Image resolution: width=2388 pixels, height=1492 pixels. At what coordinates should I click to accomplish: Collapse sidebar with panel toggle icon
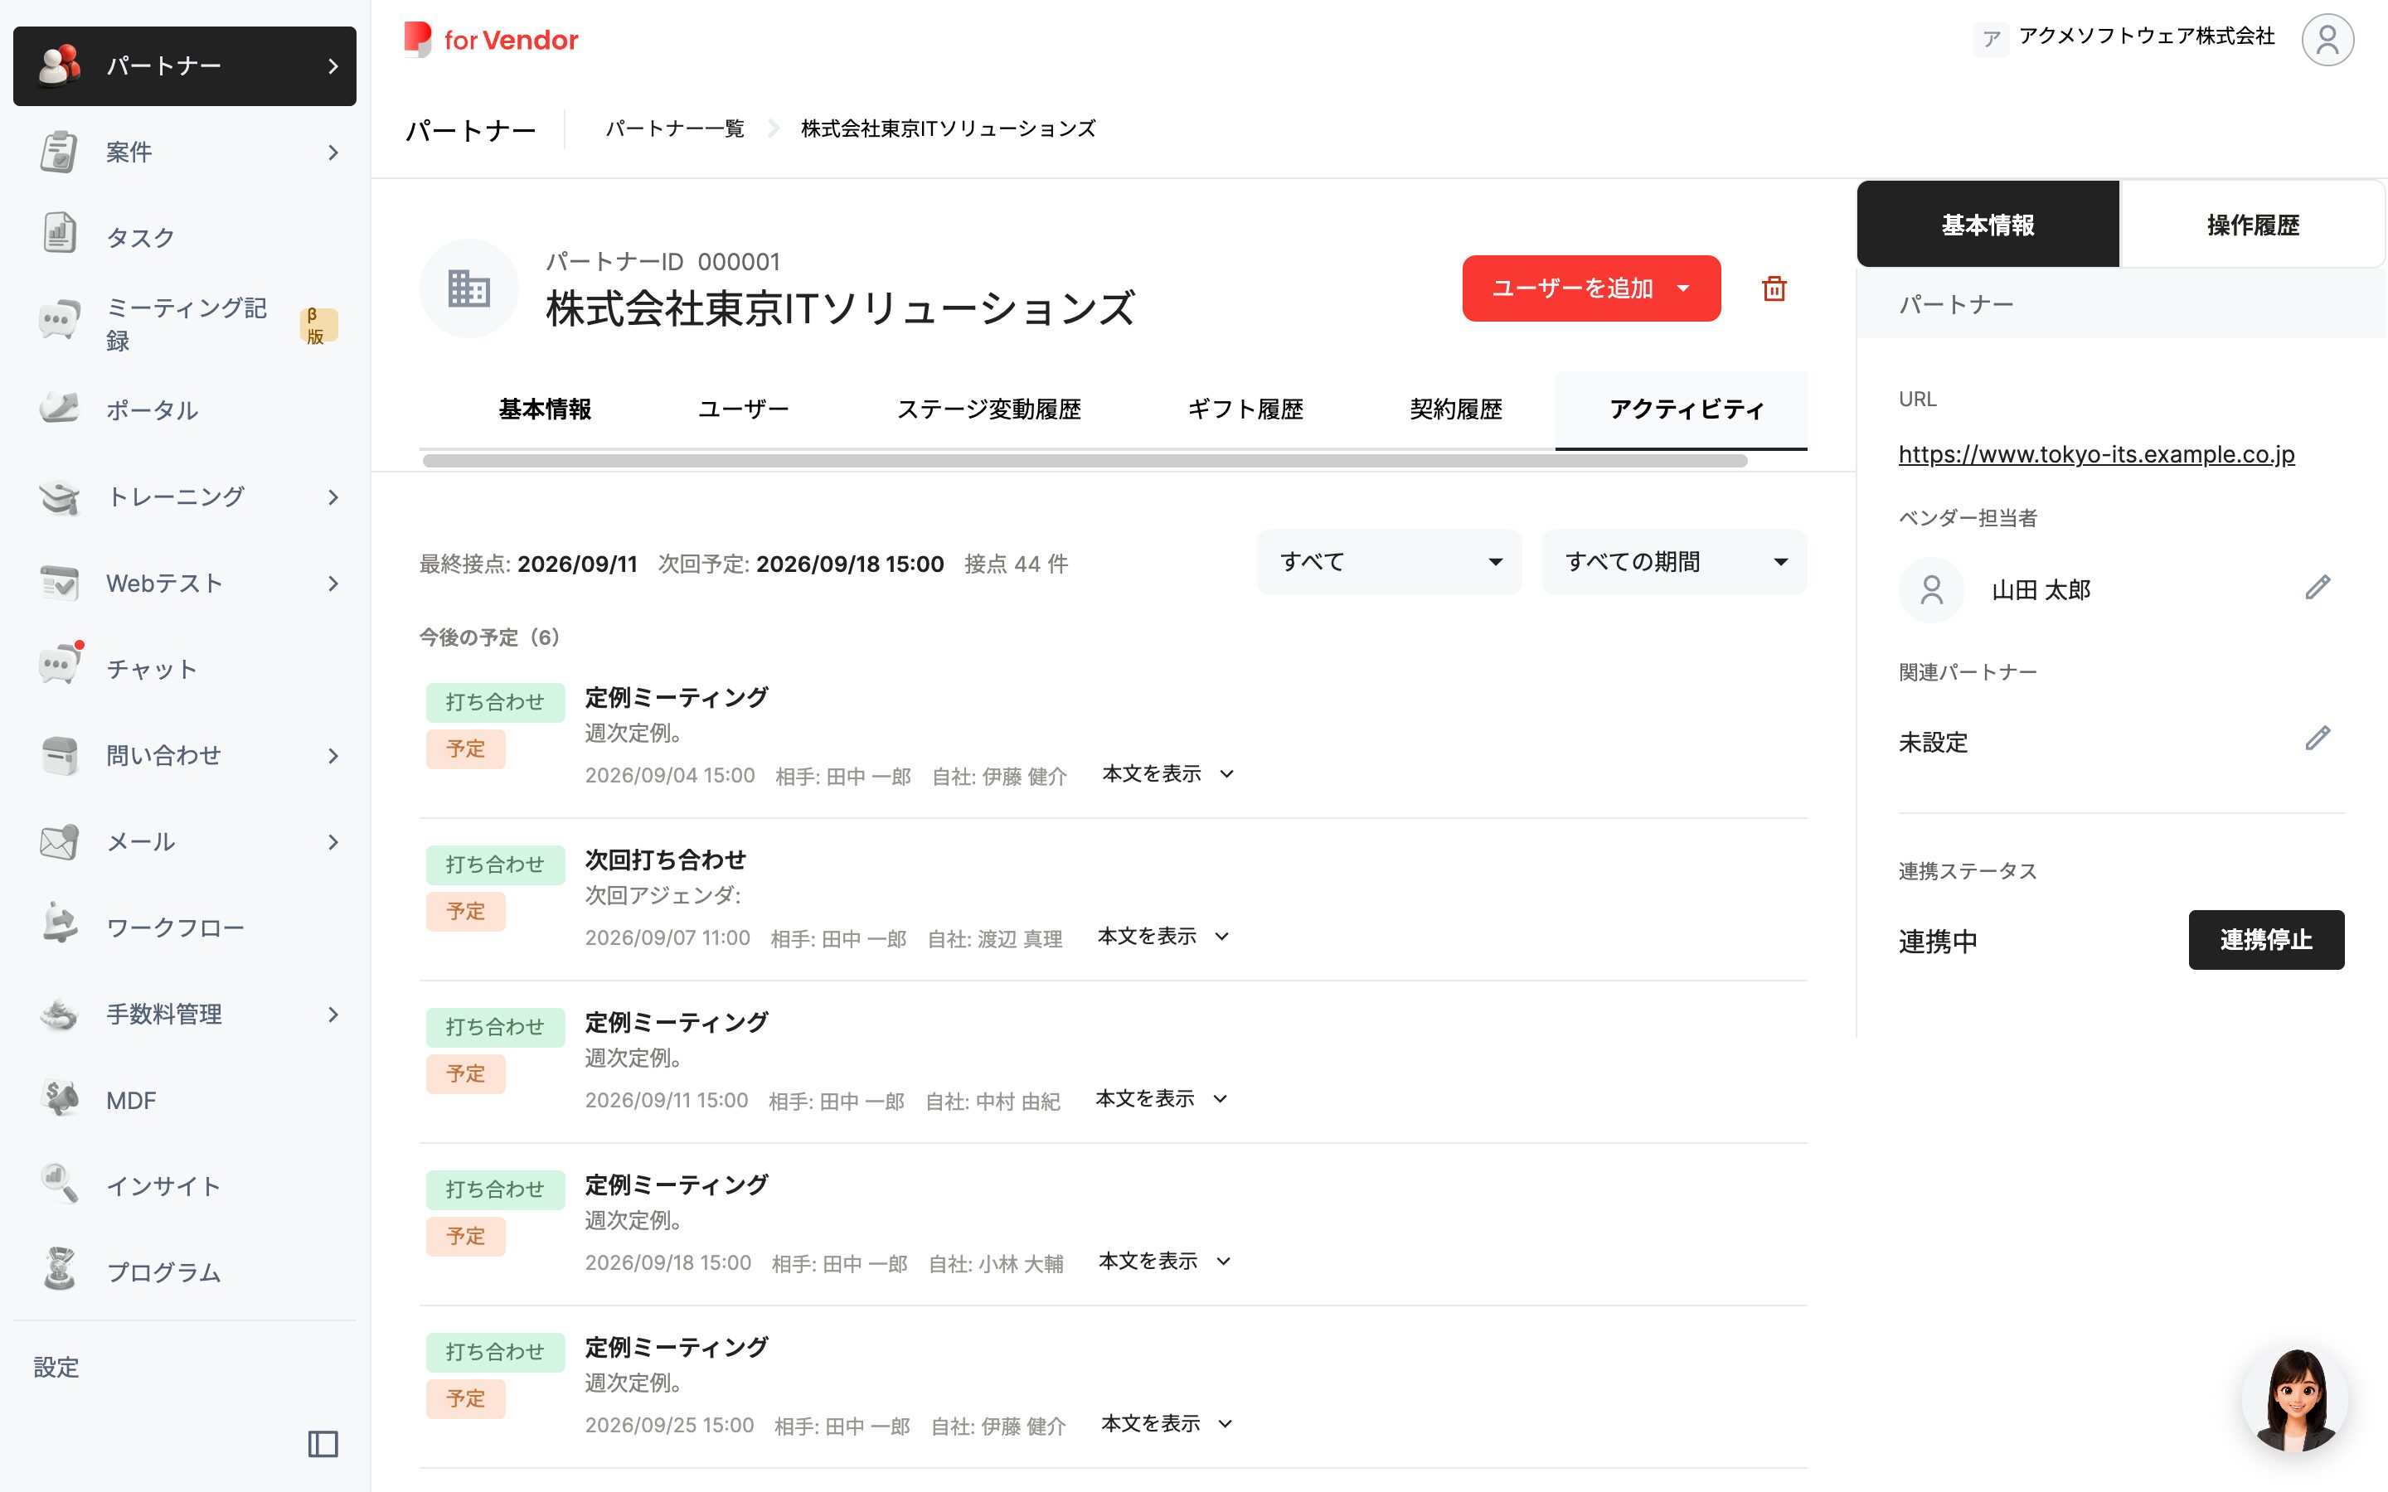323,1444
